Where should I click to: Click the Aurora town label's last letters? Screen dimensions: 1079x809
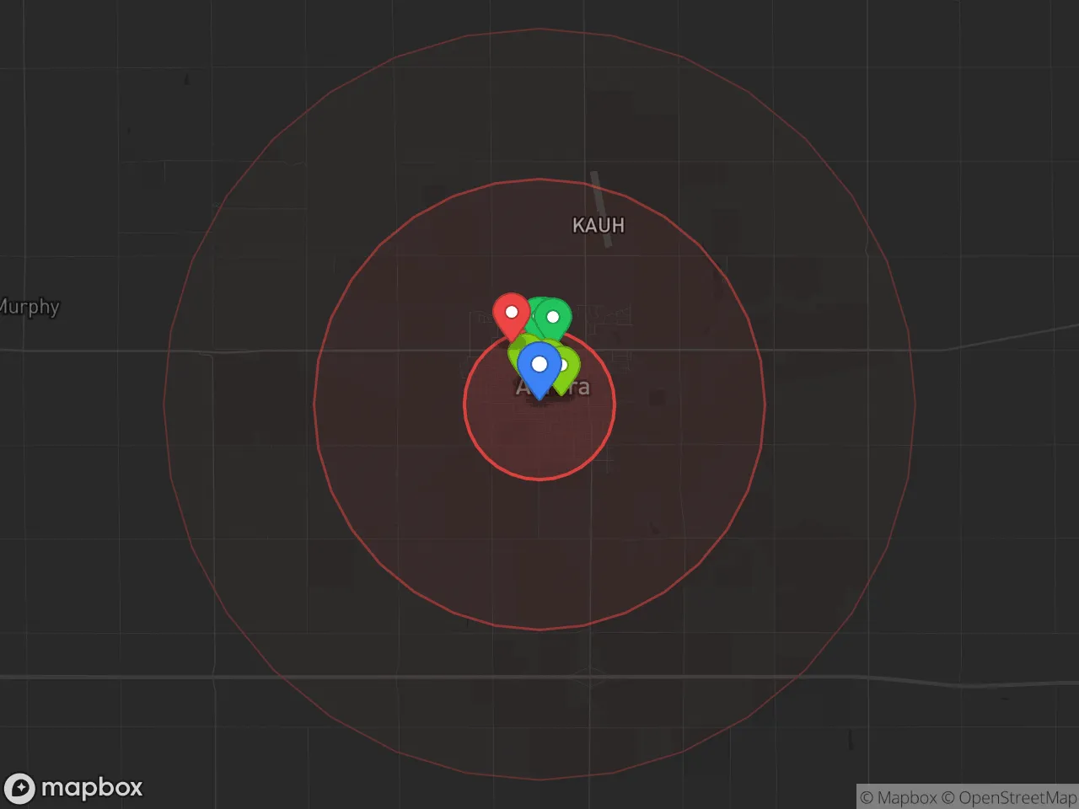pos(578,388)
